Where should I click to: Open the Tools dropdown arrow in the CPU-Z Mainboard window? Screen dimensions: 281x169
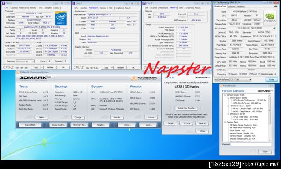[x=112, y=68]
